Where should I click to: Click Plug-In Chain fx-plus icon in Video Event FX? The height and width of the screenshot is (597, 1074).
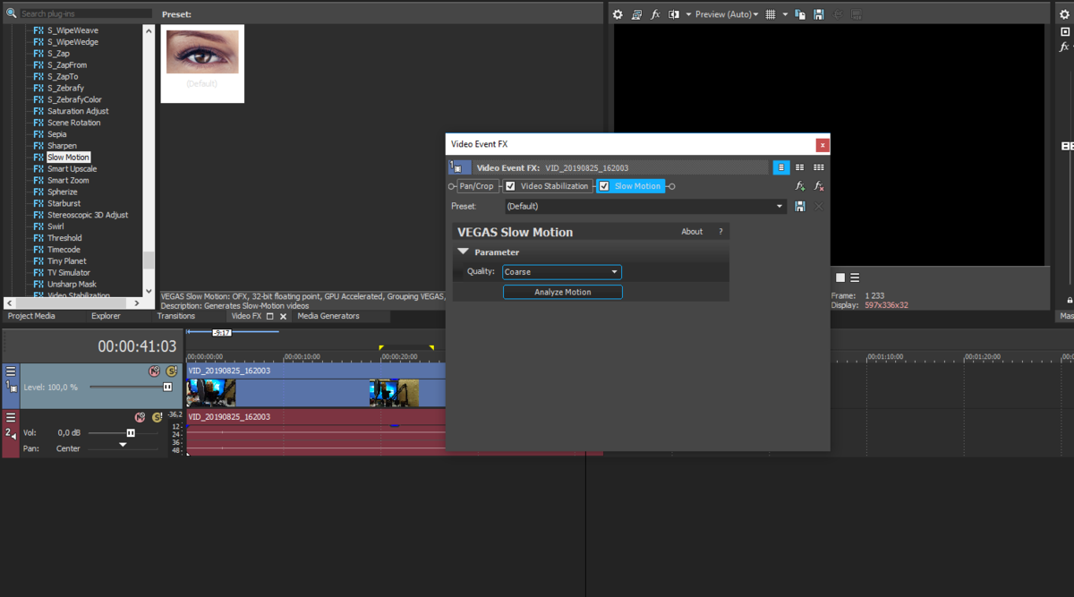(800, 186)
